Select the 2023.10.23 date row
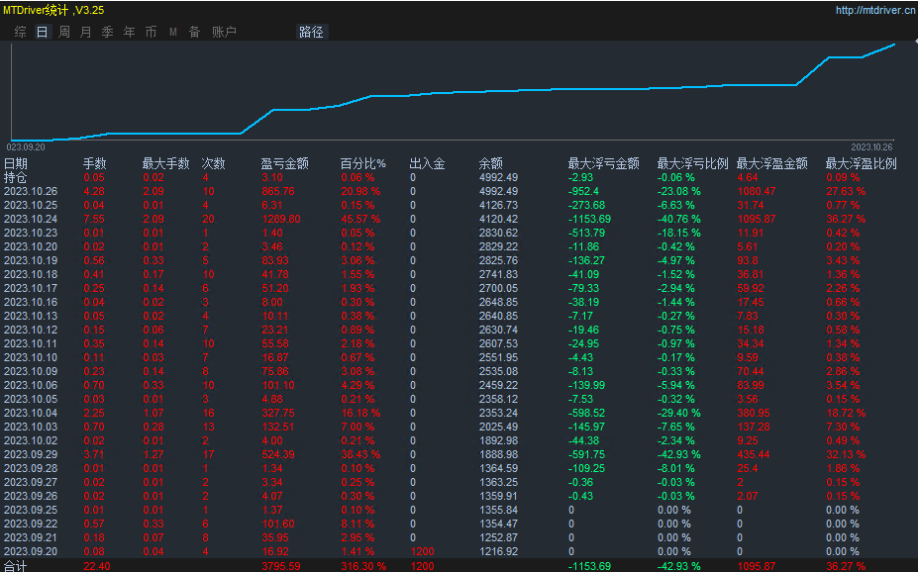This screenshot has height=572, width=918. (x=31, y=233)
